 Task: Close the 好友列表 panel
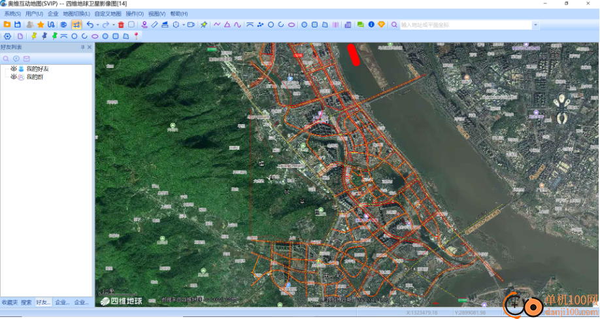(90, 47)
